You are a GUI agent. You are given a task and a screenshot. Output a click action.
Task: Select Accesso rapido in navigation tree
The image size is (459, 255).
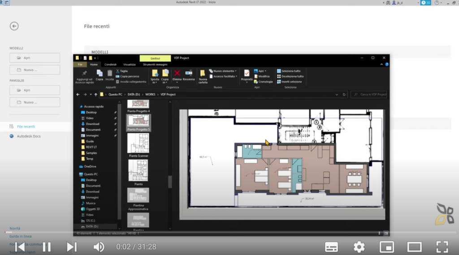92,106
